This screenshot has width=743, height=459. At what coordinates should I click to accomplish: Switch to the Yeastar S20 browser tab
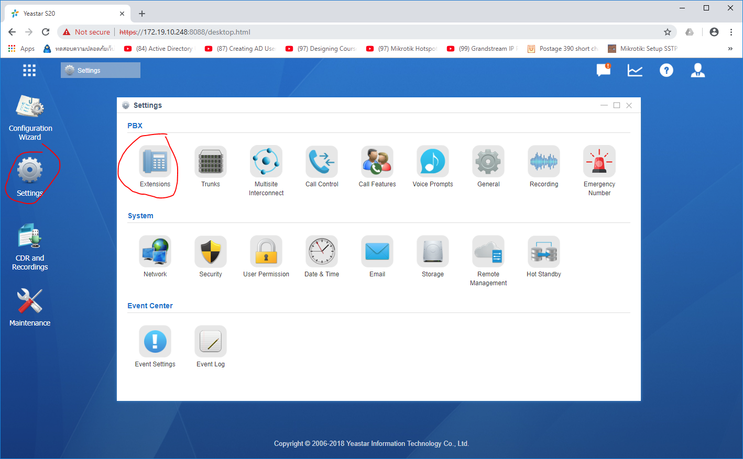(x=67, y=14)
